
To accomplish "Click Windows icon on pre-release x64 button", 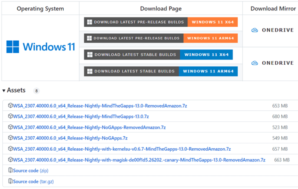I will click(x=89, y=22).
